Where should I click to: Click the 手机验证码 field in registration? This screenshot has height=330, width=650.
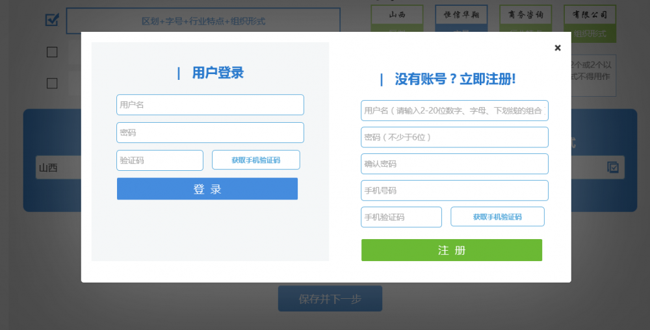tap(401, 217)
